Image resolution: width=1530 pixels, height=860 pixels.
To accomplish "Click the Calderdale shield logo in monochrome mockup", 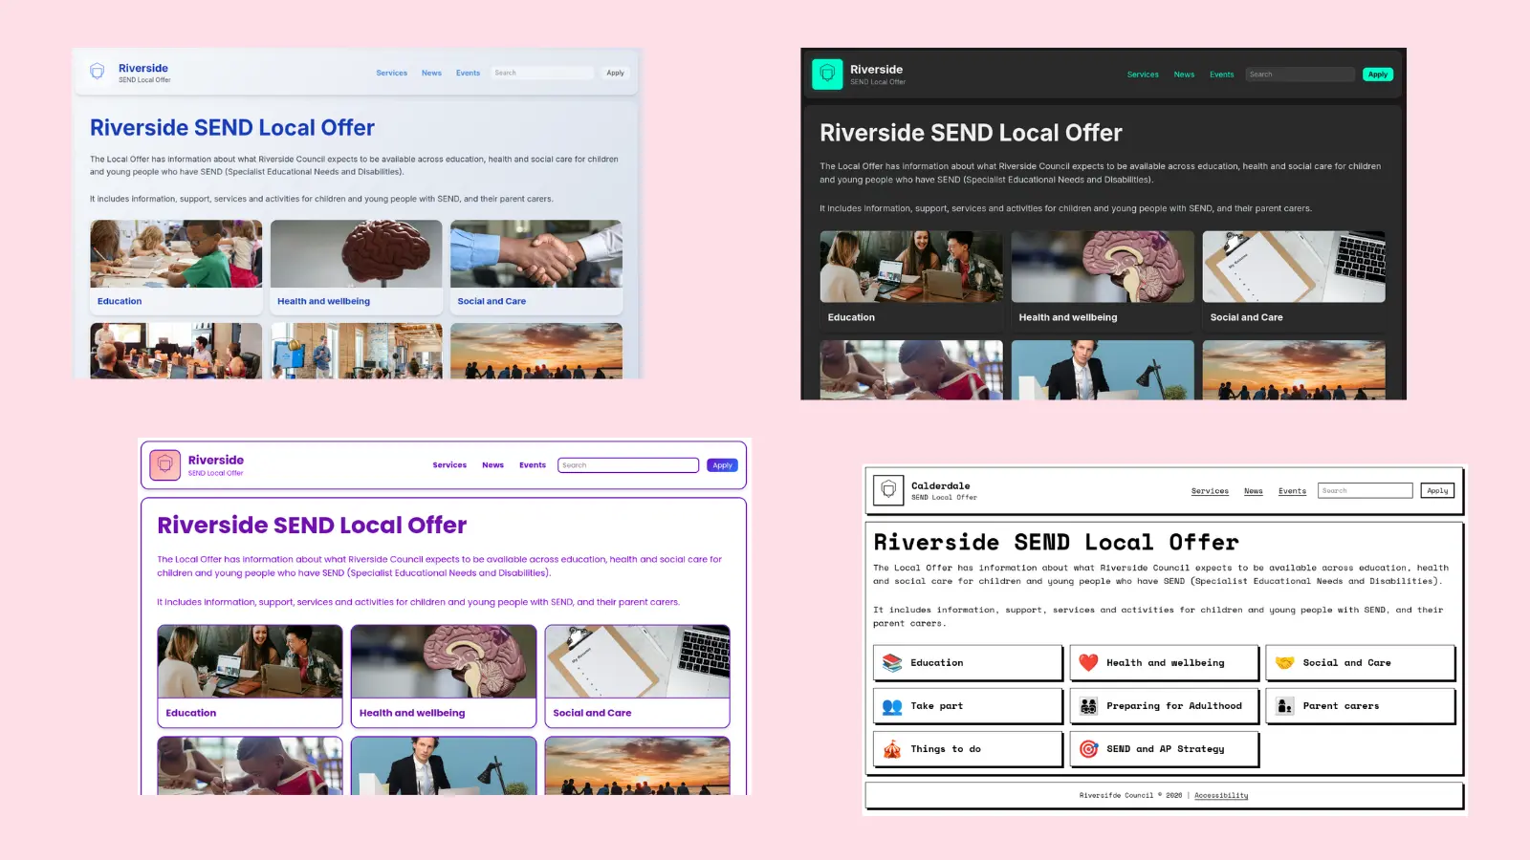I will click(888, 490).
